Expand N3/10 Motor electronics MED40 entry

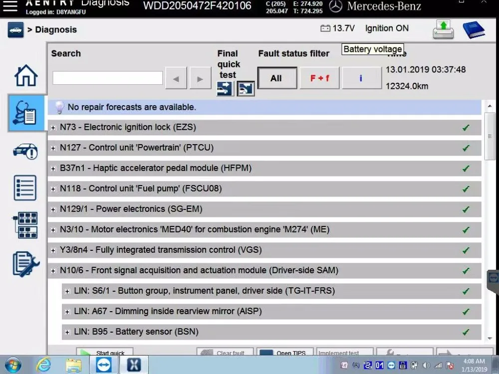[53, 230]
